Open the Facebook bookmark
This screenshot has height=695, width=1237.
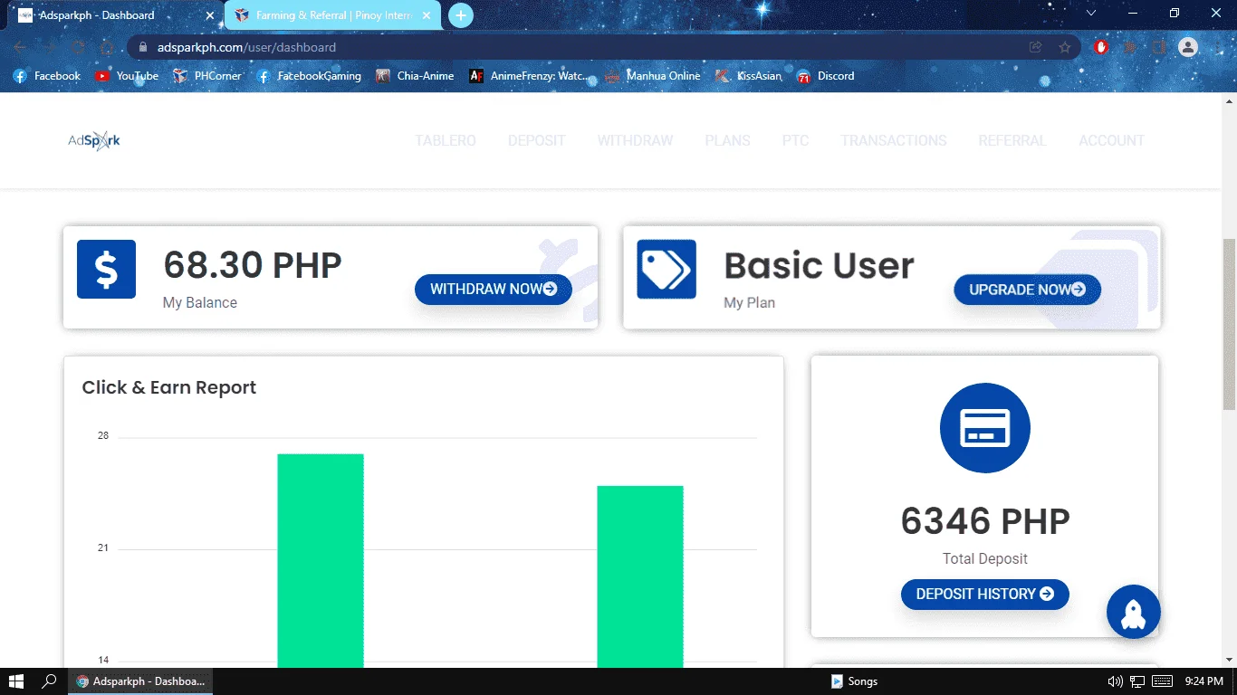pos(47,76)
